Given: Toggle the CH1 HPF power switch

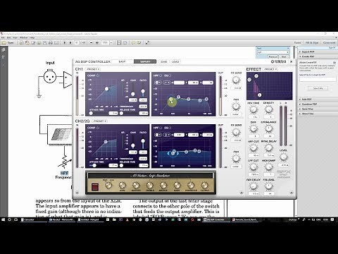Looking at the screenshot, I should [x=161, y=75].
